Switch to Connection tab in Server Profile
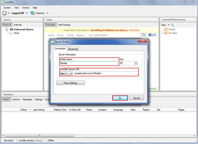This screenshot has height=144, width=198. 60,48
